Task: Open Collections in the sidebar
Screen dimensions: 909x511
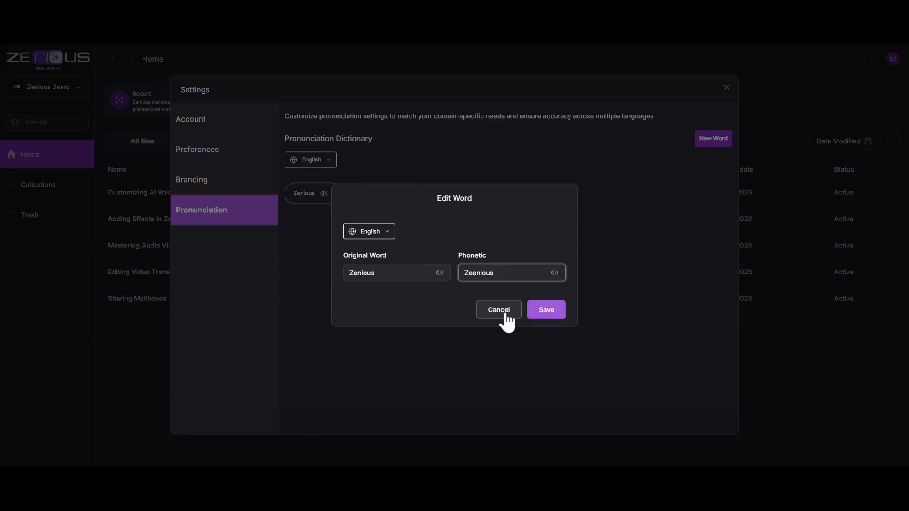Action: coord(38,185)
